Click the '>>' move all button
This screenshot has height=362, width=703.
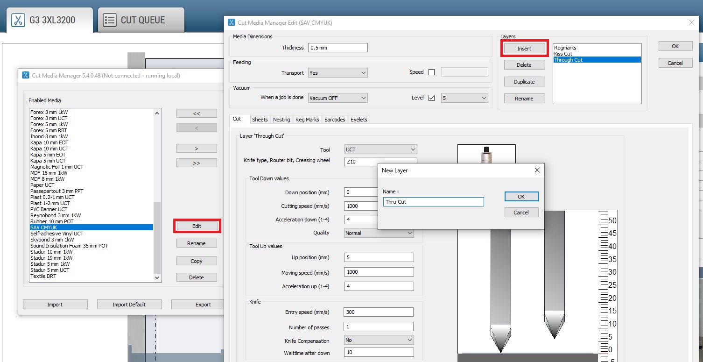[x=197, y=163]
